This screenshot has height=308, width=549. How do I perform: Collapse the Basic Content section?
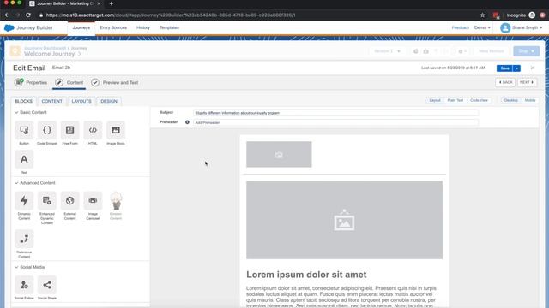click(x=16, y=112)
